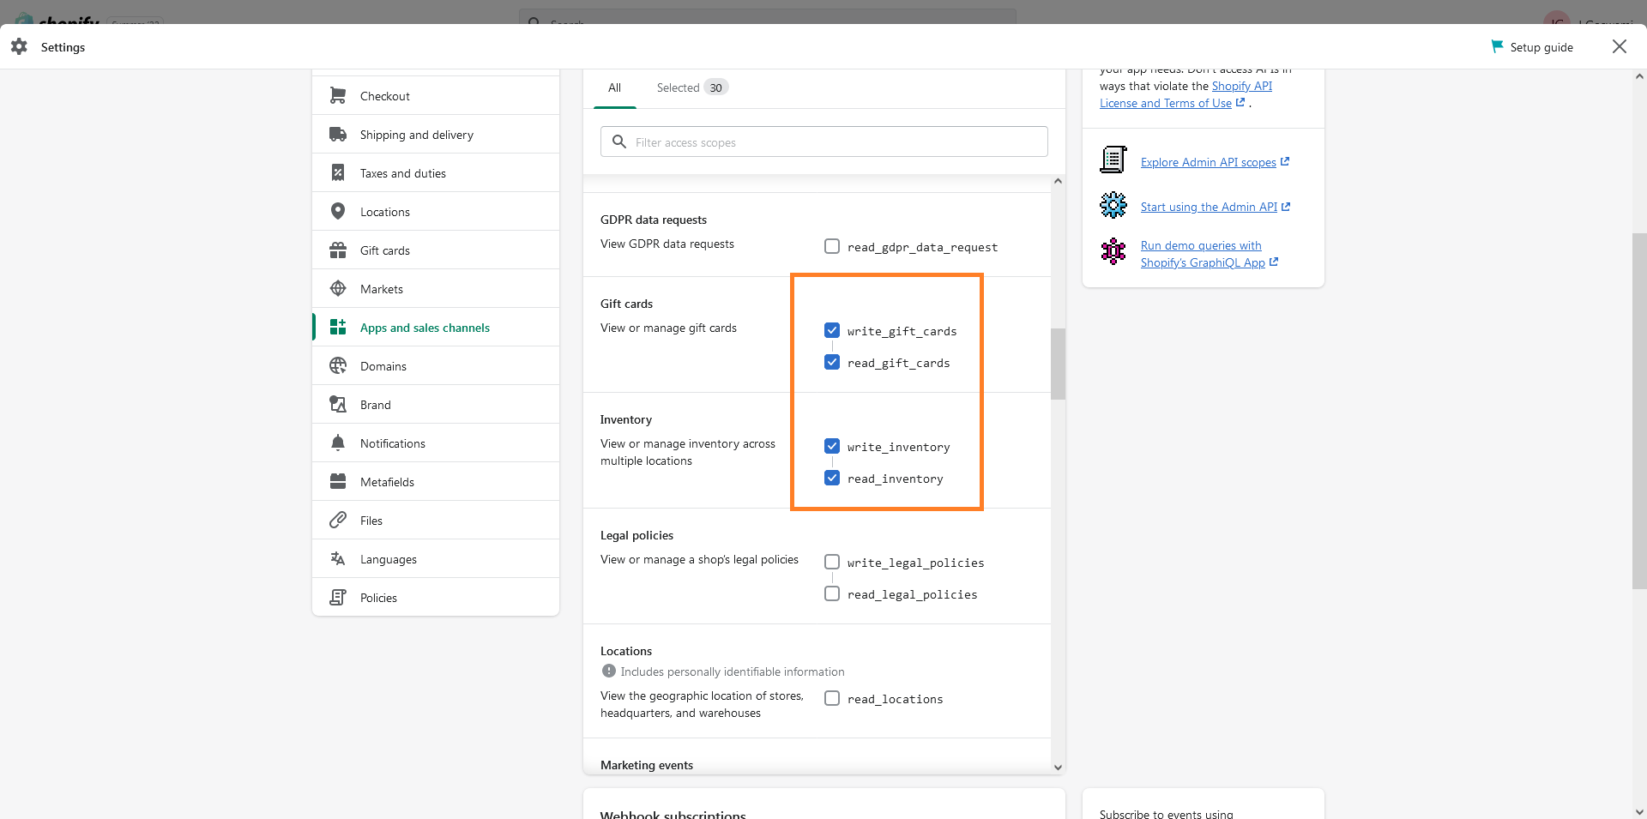The image size is (1647, 819).
Task: Open Start using the Admin API link
Action: pyautogui.click(x=1216, y=207)
